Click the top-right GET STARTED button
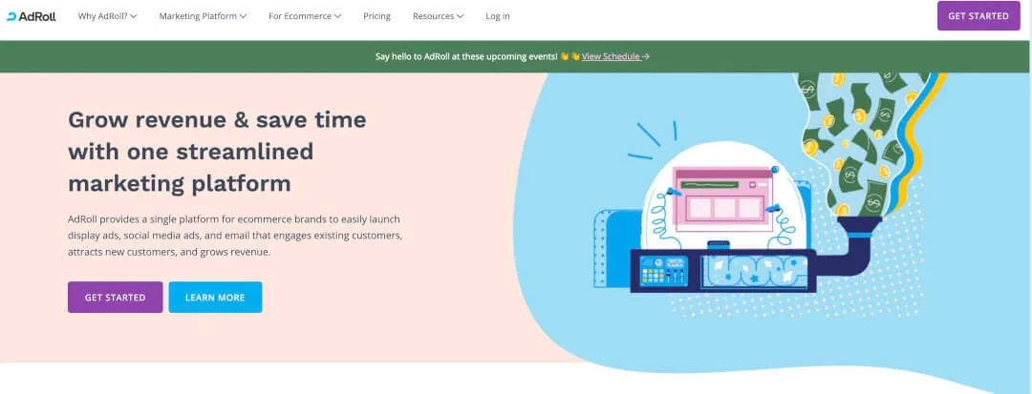 pyautogui.click(x=978, y=16)
